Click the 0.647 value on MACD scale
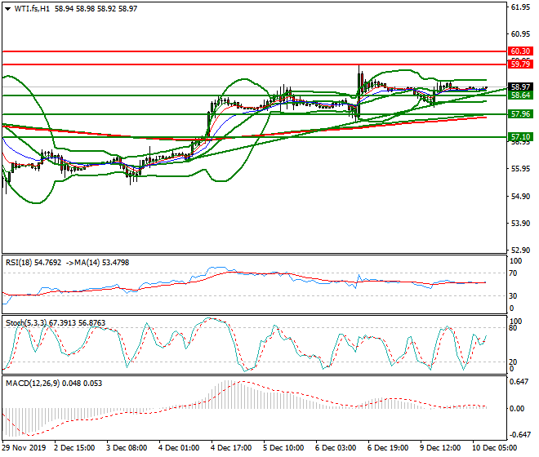Image resolution: width=539 pixels, height=457 pixels. click(519, 381)
